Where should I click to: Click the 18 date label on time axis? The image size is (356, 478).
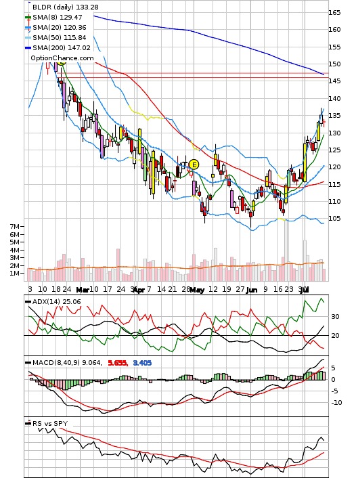click(x=56, y=289)
